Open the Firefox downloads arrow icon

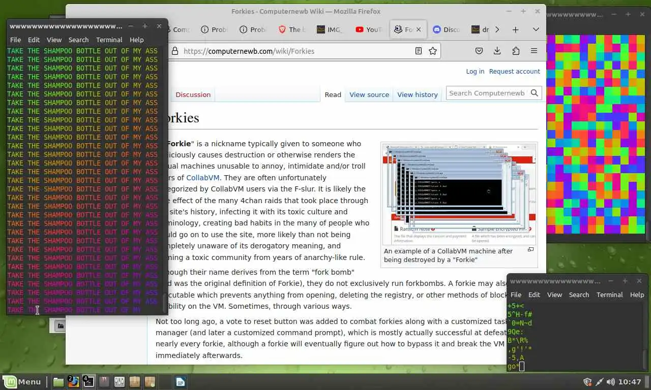pos(497,51)
